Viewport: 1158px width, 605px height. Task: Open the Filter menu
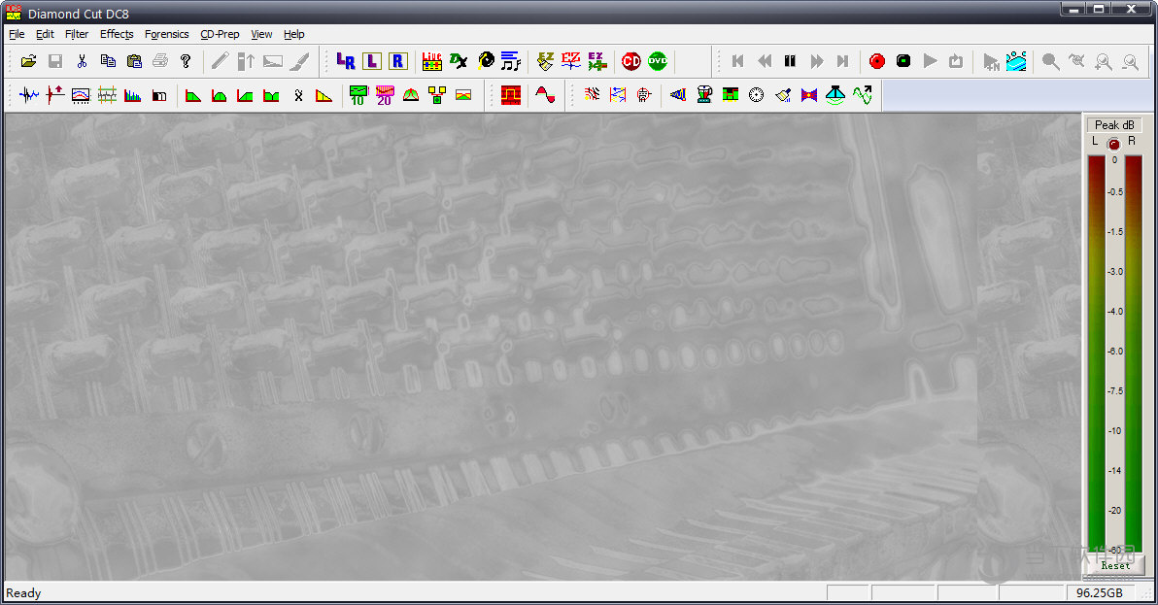[x=77, y=34]
